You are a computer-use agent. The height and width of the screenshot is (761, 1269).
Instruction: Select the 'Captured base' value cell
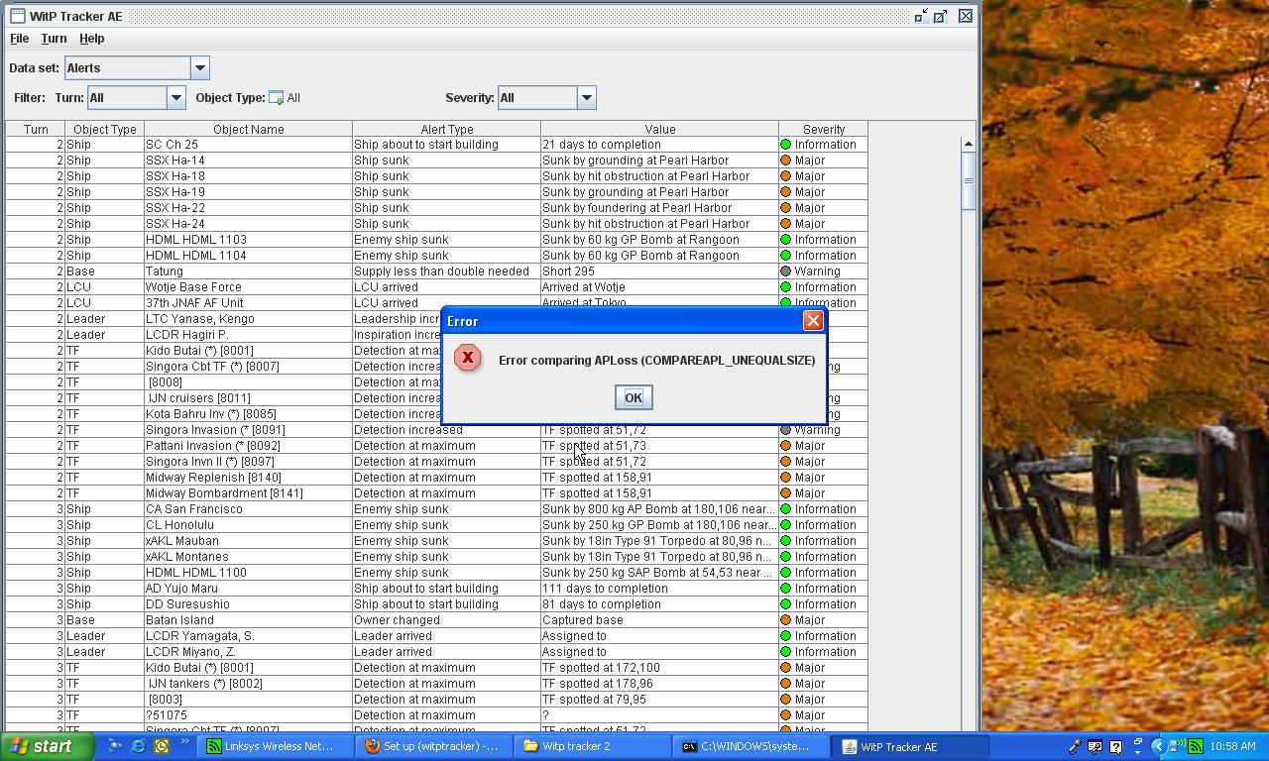[x=660, y=620]
